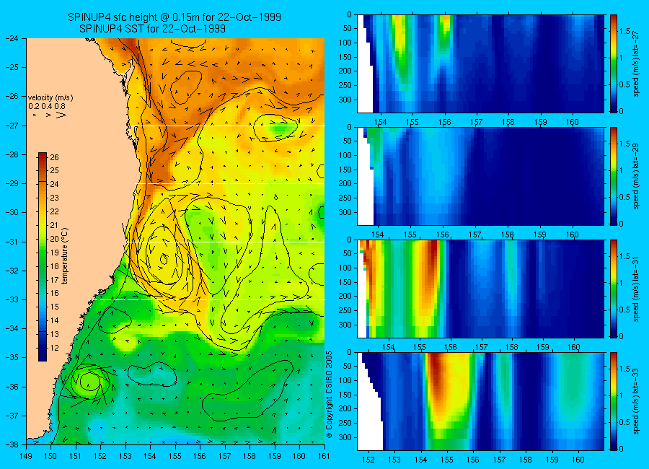Select the 0.2 velocity legend value
This screenshot has height=469, width=649.
33,107
